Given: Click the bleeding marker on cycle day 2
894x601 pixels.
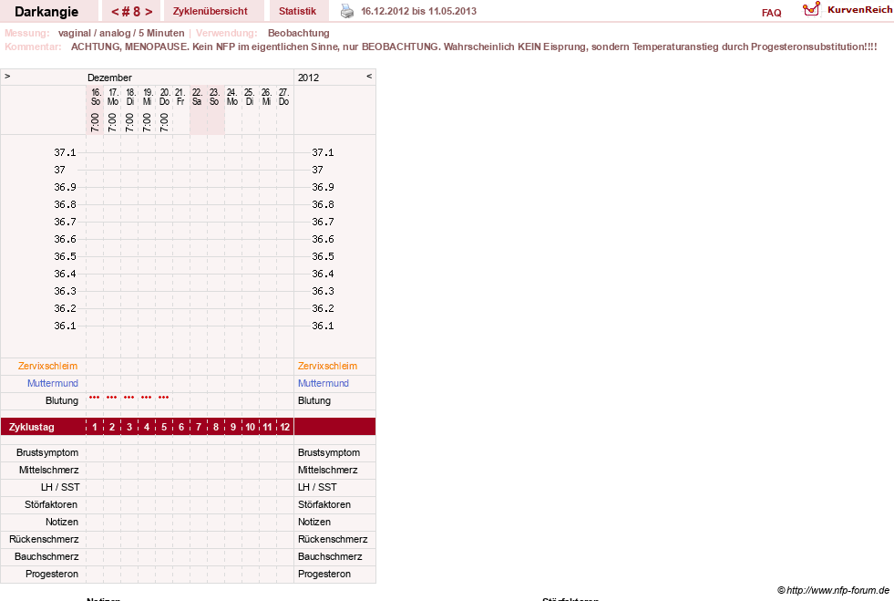Looking at the screenshot, I should [112, 398].
